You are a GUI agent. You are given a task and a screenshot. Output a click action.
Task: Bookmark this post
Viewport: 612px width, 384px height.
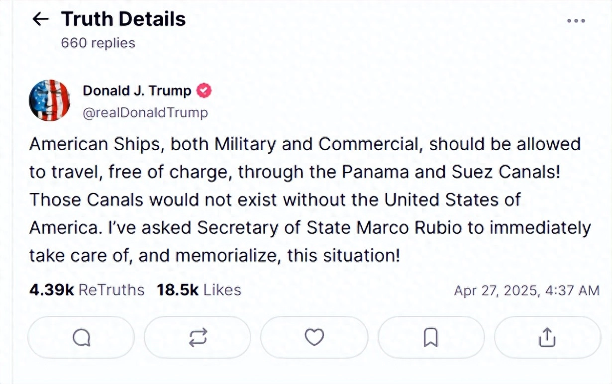[x=430, y=337]
